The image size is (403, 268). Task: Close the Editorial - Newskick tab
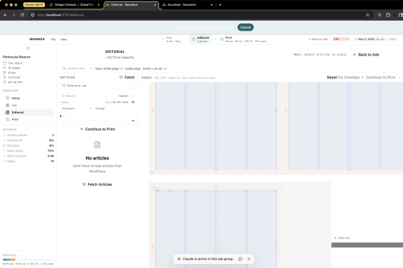[155, 5]
